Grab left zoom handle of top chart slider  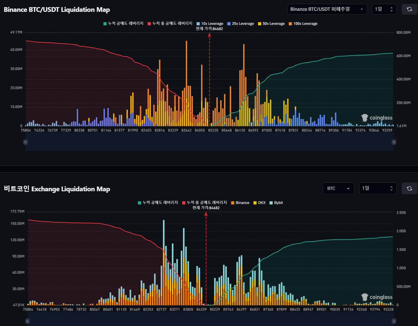coord(25,142)
